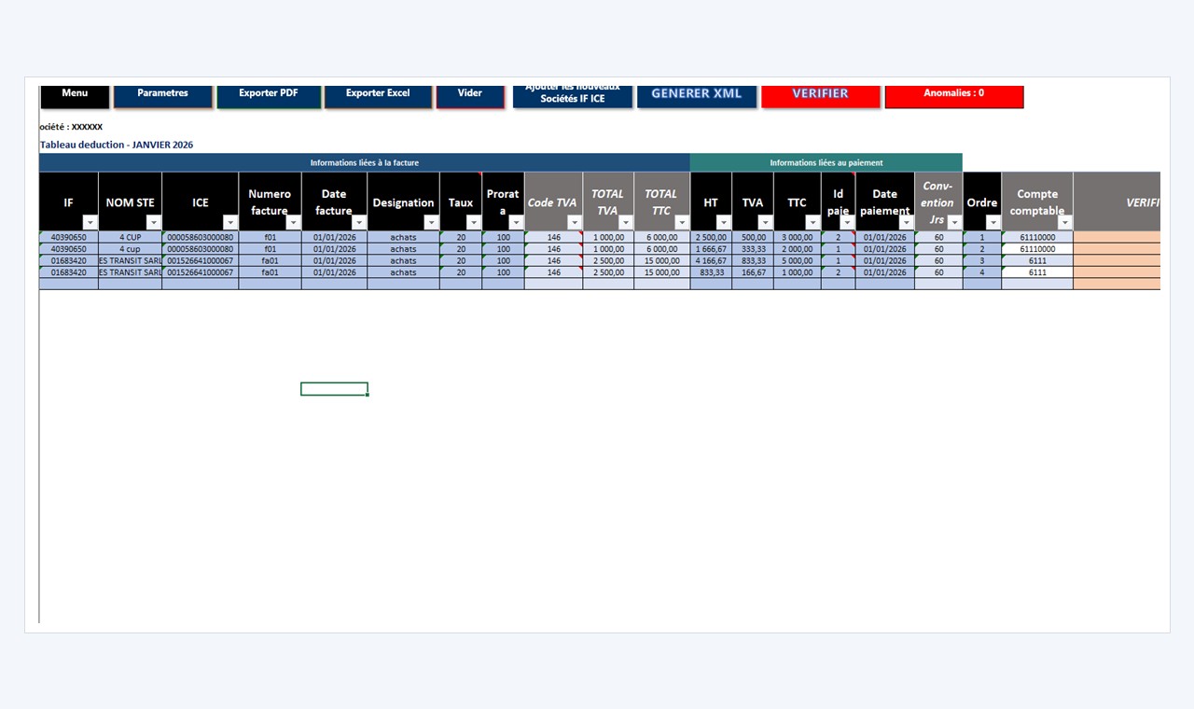Select 'Informations liées au paiement' header band
The width and height of the screenshot is (1194, 709).
pyautogui.click(x=826, y=162)
